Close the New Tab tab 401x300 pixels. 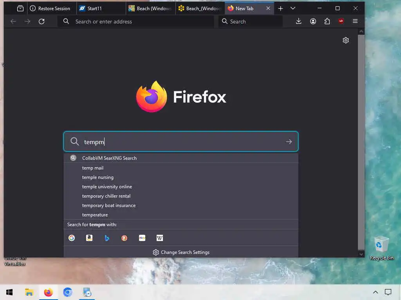pos(268,8)
